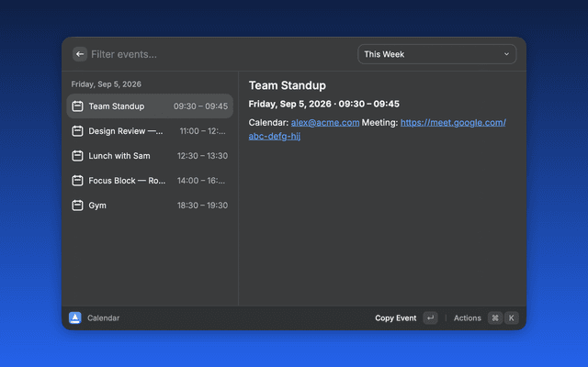Click the Design Review calendar icon
588x367 pixels.
coord(77,131)
